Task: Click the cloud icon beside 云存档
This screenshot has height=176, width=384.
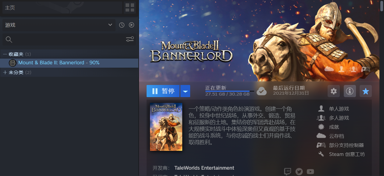Action: coord(321,136)
